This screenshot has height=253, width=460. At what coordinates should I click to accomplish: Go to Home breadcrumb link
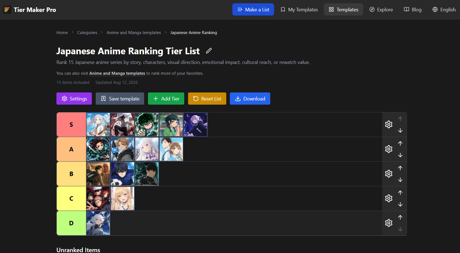(x=62, y=33)
